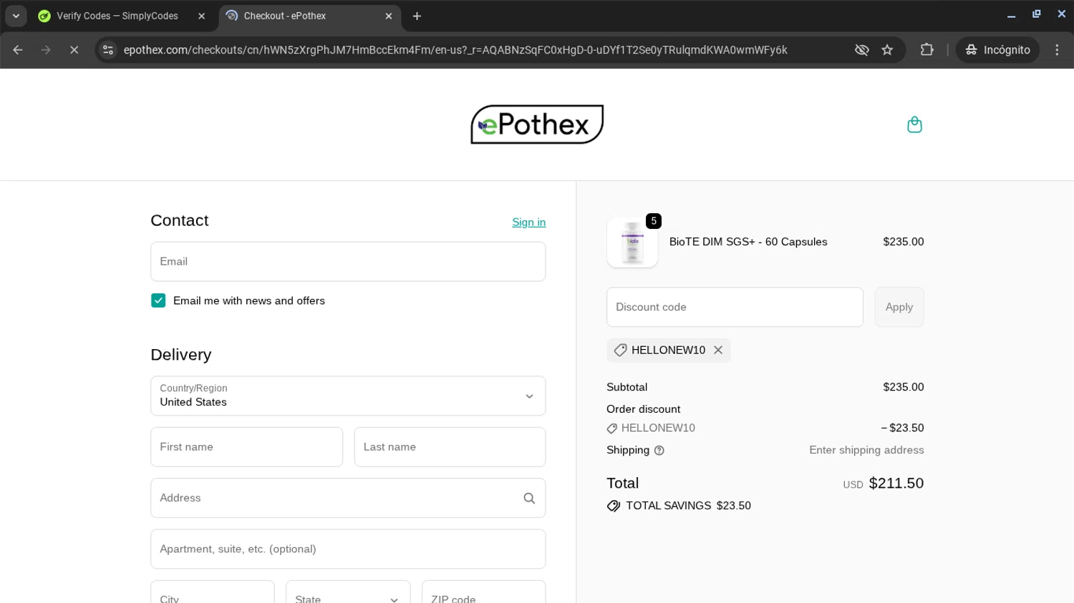Close the Verify Codes SimplyCodes tab
This screenshot has height=603, width=1074.
click(201, 16)
